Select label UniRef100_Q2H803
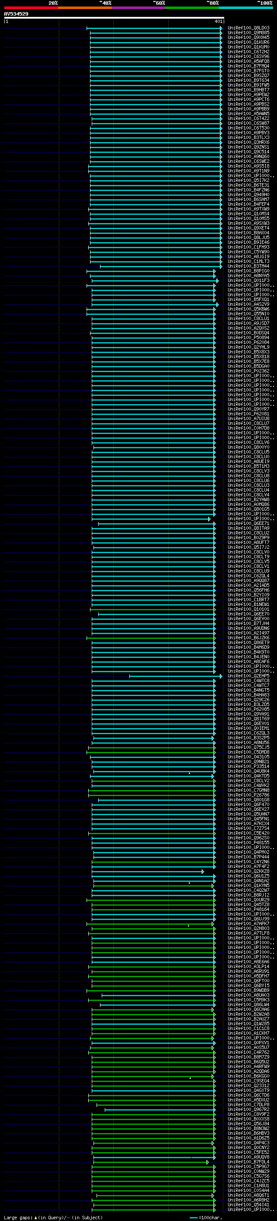The height and width of the screenshot is (1221, 277). coord(248,929)
